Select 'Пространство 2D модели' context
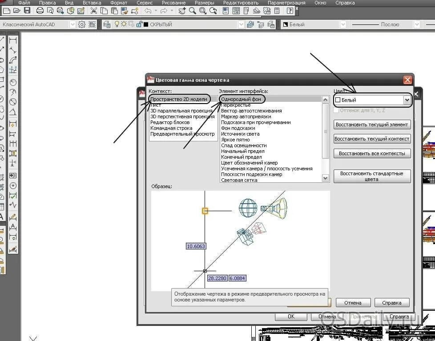The image size is (435, 341). pyautogui.click(x=179, y=99)
